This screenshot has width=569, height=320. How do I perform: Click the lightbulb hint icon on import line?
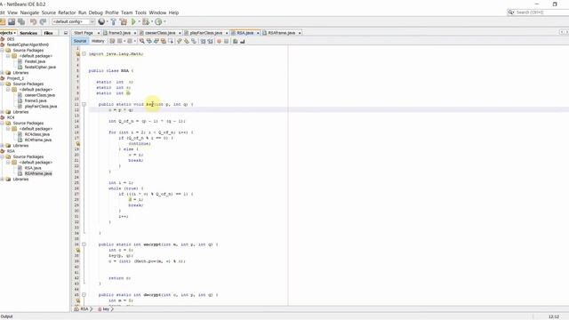[77, 54]
